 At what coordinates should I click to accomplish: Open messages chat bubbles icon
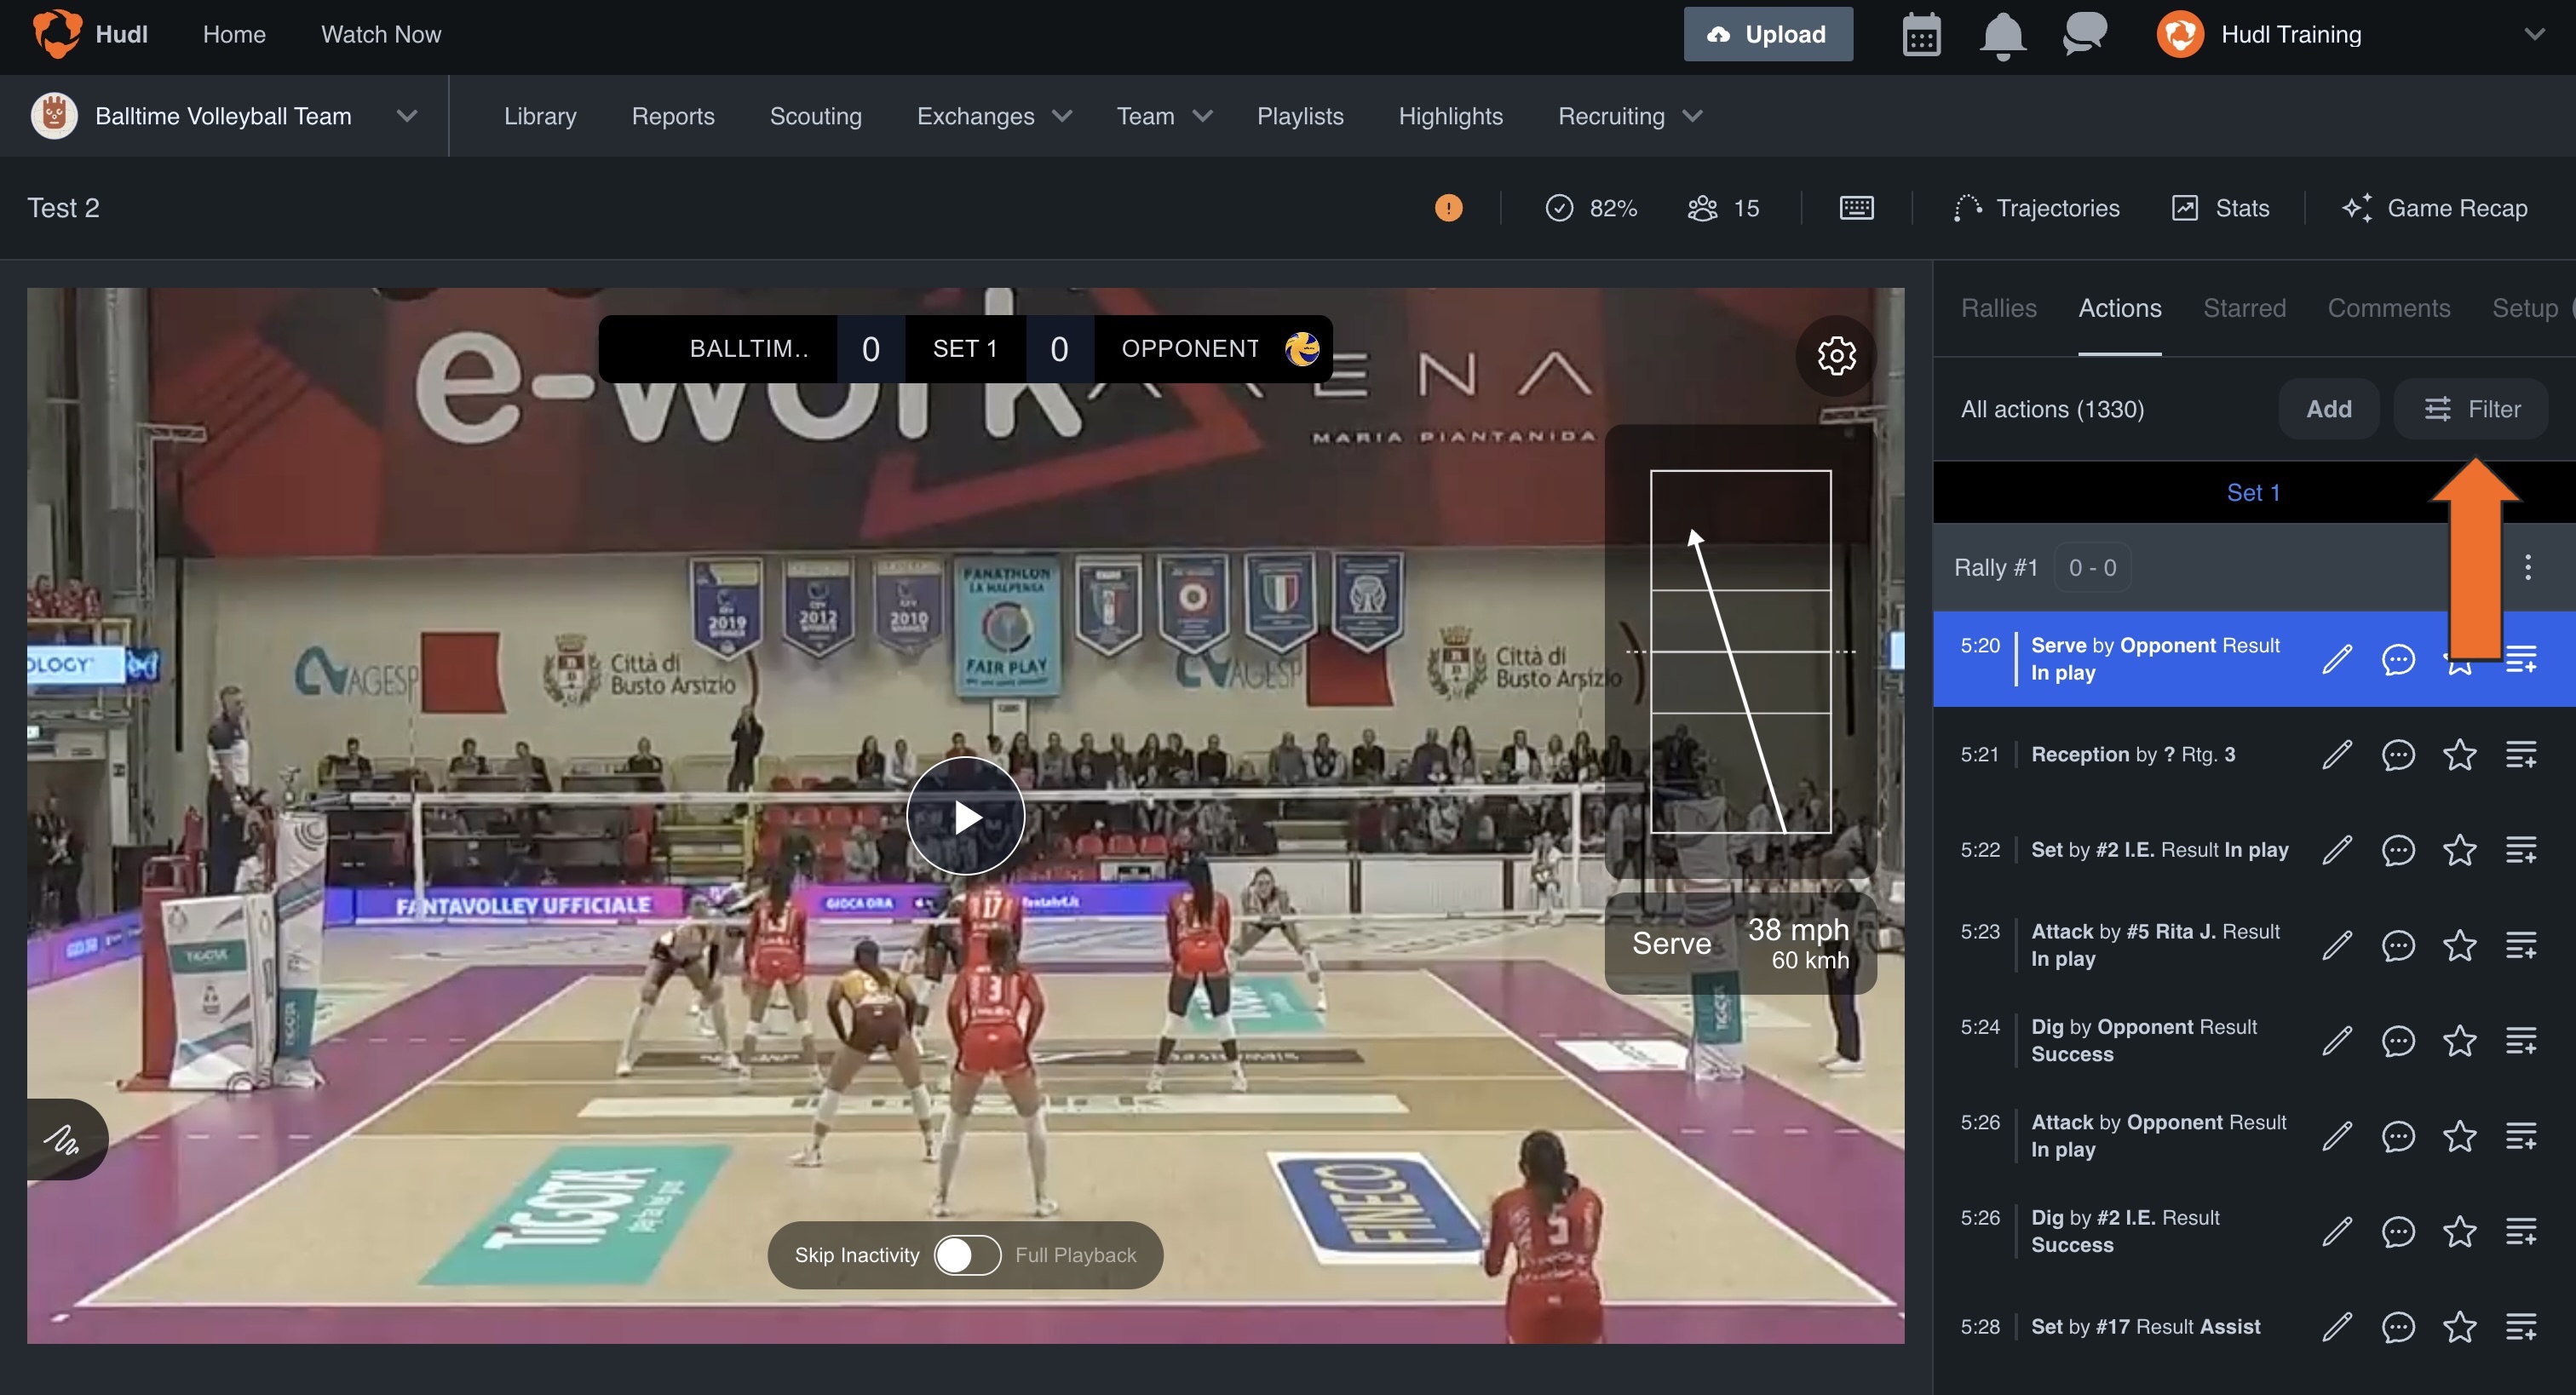pyautogui.click(x=2085, y=34)
